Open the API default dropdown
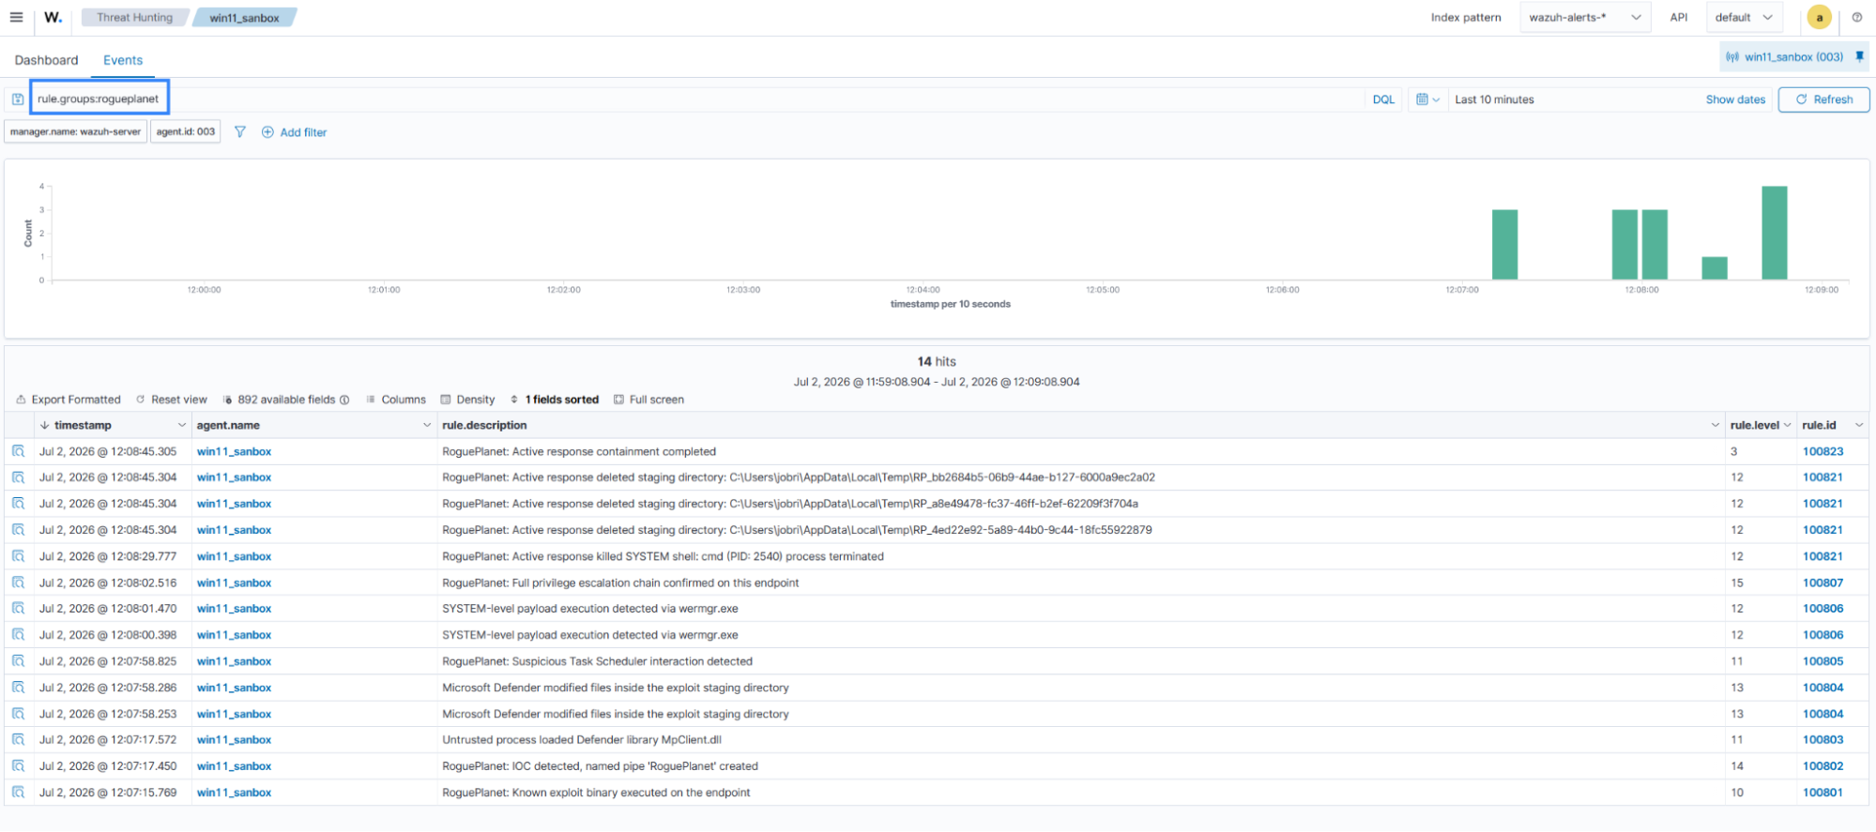This screenshot has height=832, width=1876. click(x=1744, y=17)
